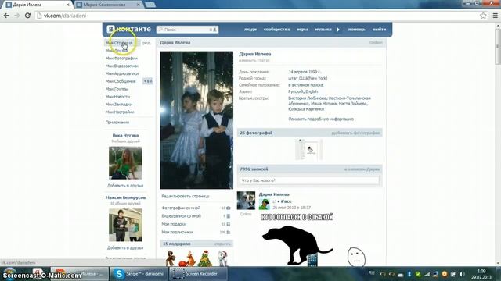Open a new browser tab
The height and width of the screenshot is (281, 501).
(x=150, y=5)
